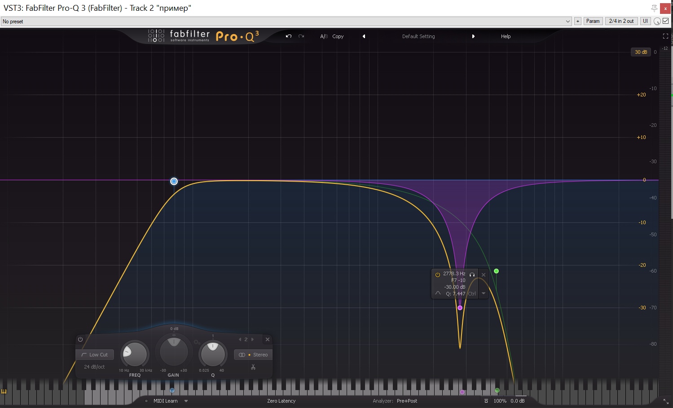
Task: Toggle the plugin bypass checkbox
Action: point(666,21)
